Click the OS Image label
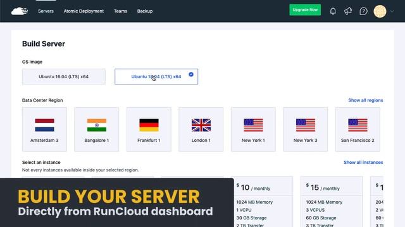The image size is (405, 227). coord(32,62)
